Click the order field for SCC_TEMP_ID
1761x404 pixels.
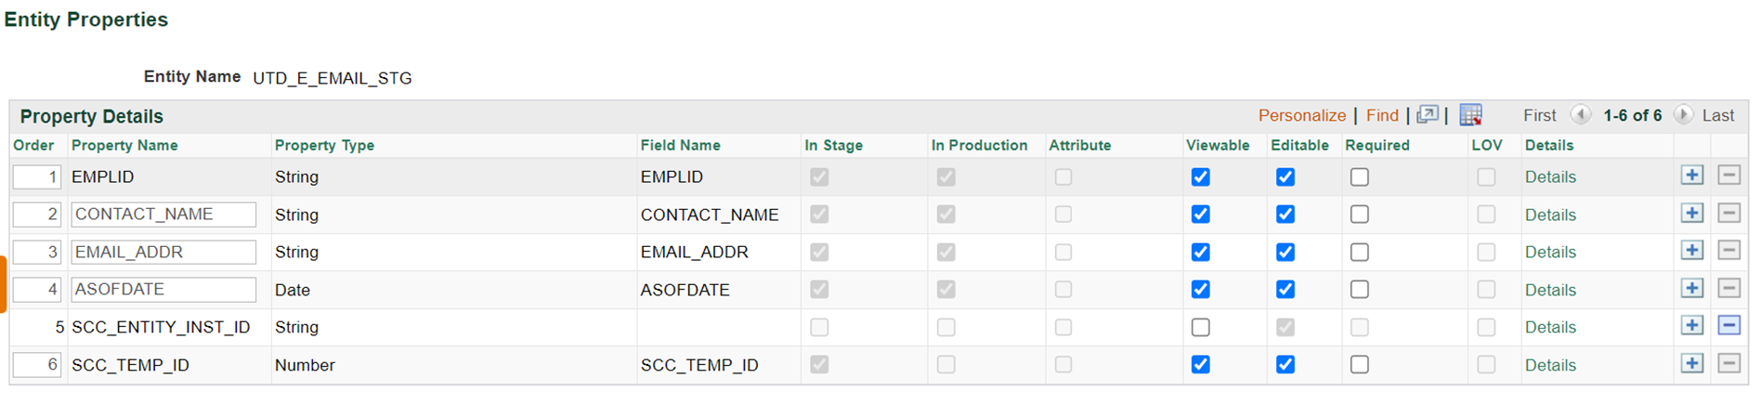click(x=37, y=365)
